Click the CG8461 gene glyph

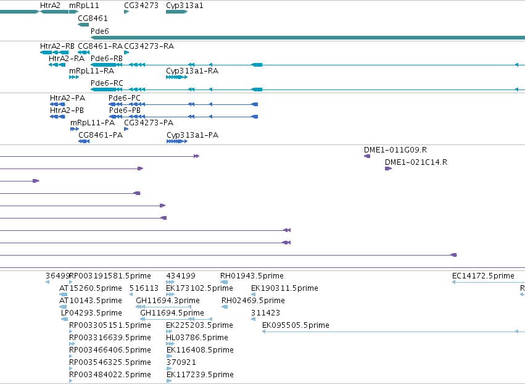[x=83, y=25]
